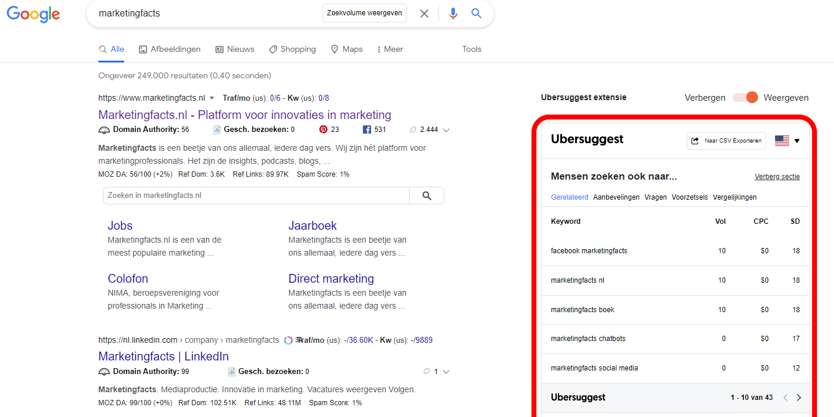
Task: Expand the 2.444 backlinks chevron
Action: [x=446, y=130]
